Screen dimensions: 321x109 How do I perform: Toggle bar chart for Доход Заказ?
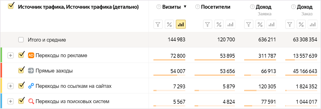pyautogui.click(x=313, y=25)
